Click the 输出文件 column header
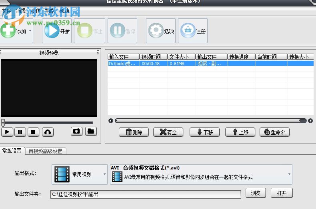The width and height of the screenshot is (316, 209). tap(212, 57)
